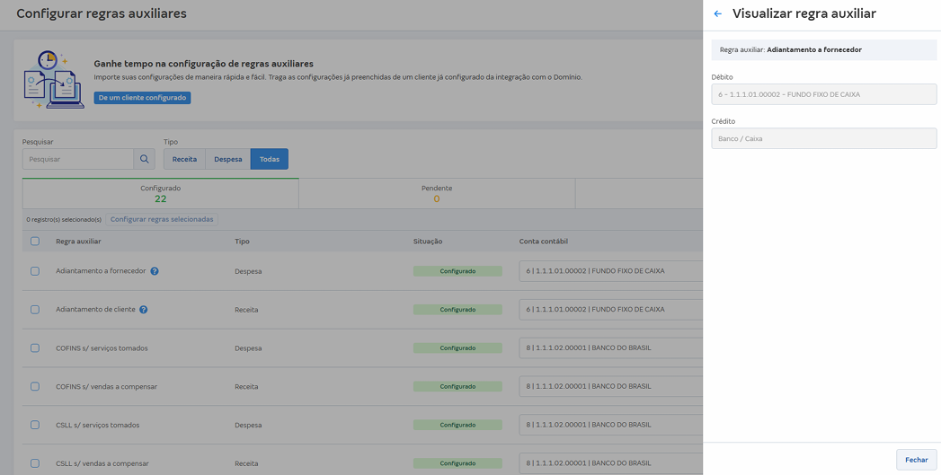Open help icon beside Adiantamento a fornecedor
941x475 pixels.
(155, 271)
